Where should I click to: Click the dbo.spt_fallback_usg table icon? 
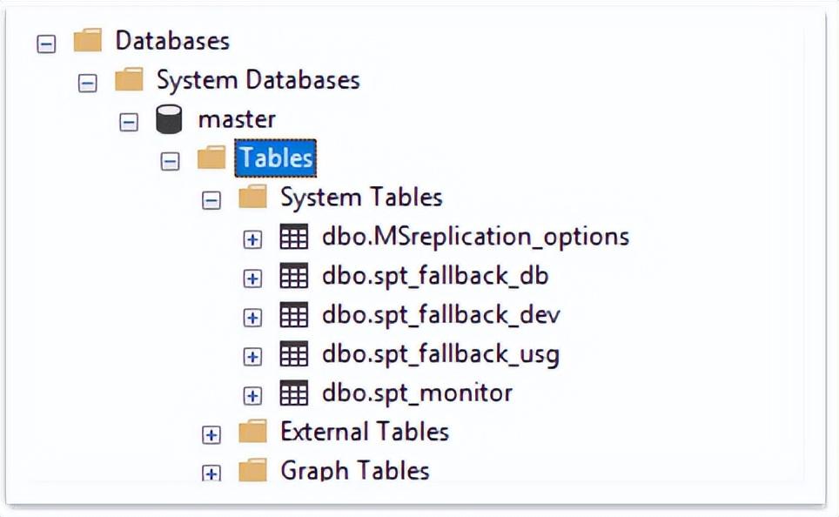[x=294, y=354]
